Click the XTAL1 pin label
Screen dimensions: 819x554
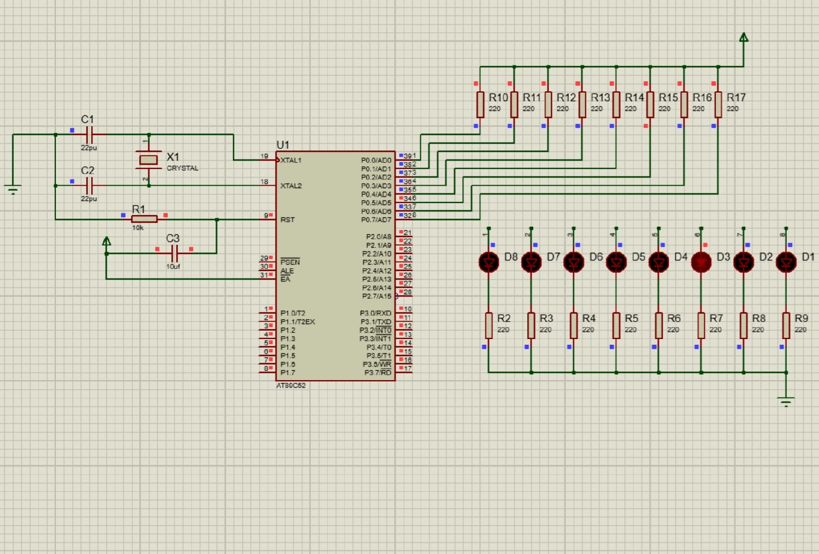tap(291, 161)
